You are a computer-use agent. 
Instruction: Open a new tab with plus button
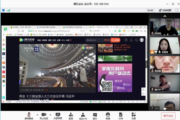click(117, 27)
